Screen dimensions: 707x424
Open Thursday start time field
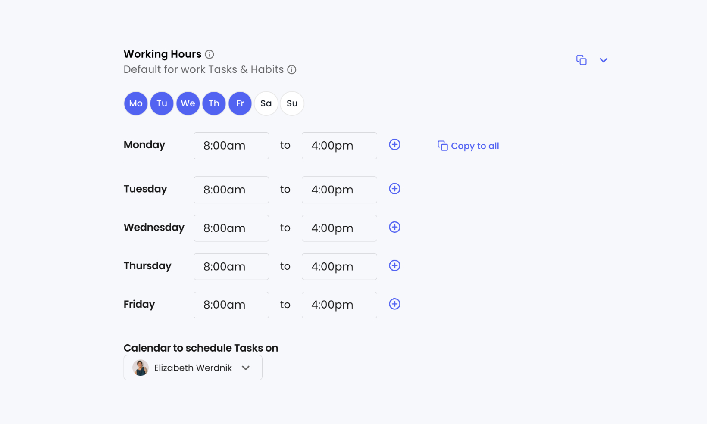click(x=231, y=266)
